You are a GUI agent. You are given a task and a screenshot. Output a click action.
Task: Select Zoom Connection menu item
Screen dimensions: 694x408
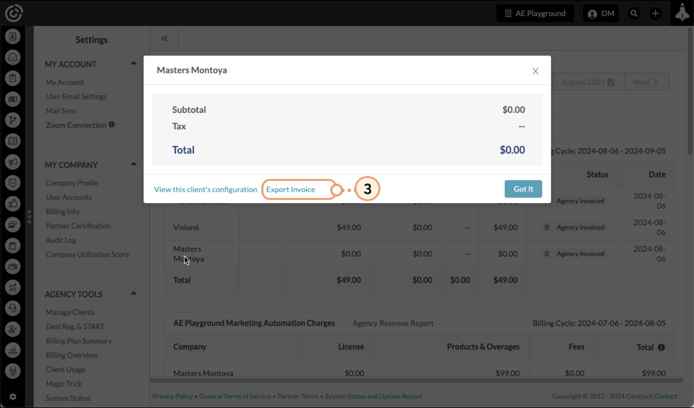pos(76,125)
